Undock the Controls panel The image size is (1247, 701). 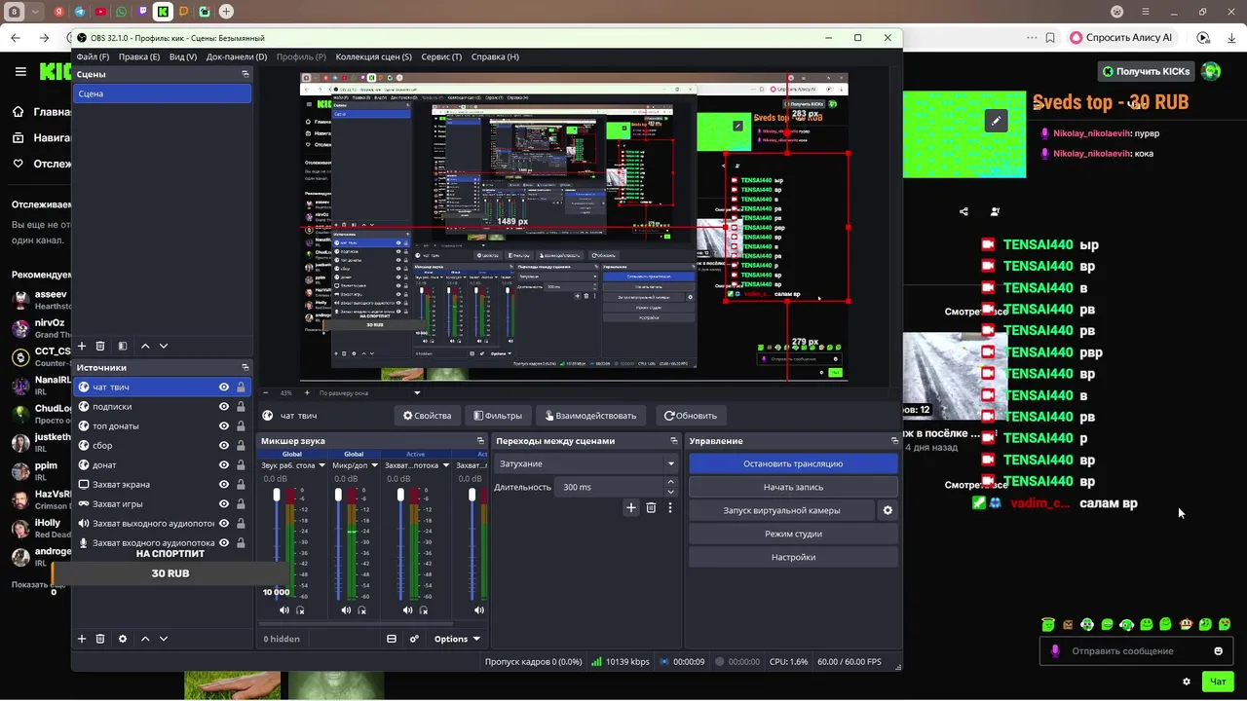pos(894,441)
